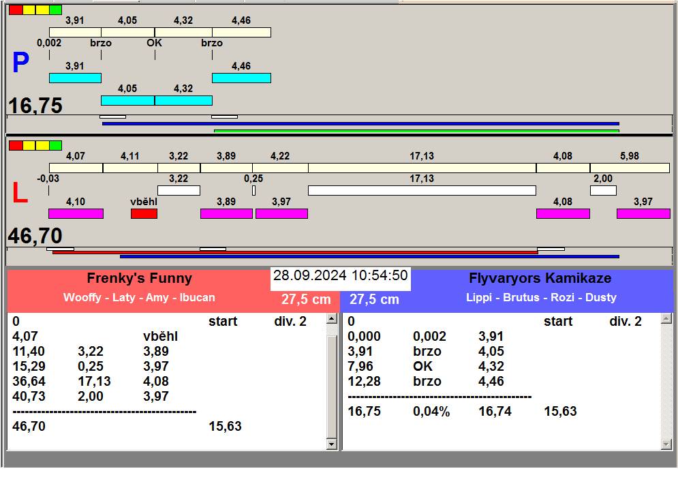The image size is (678, 488).
Task: Click the long green bar in lane P
Action: click(x=416, y=131)
